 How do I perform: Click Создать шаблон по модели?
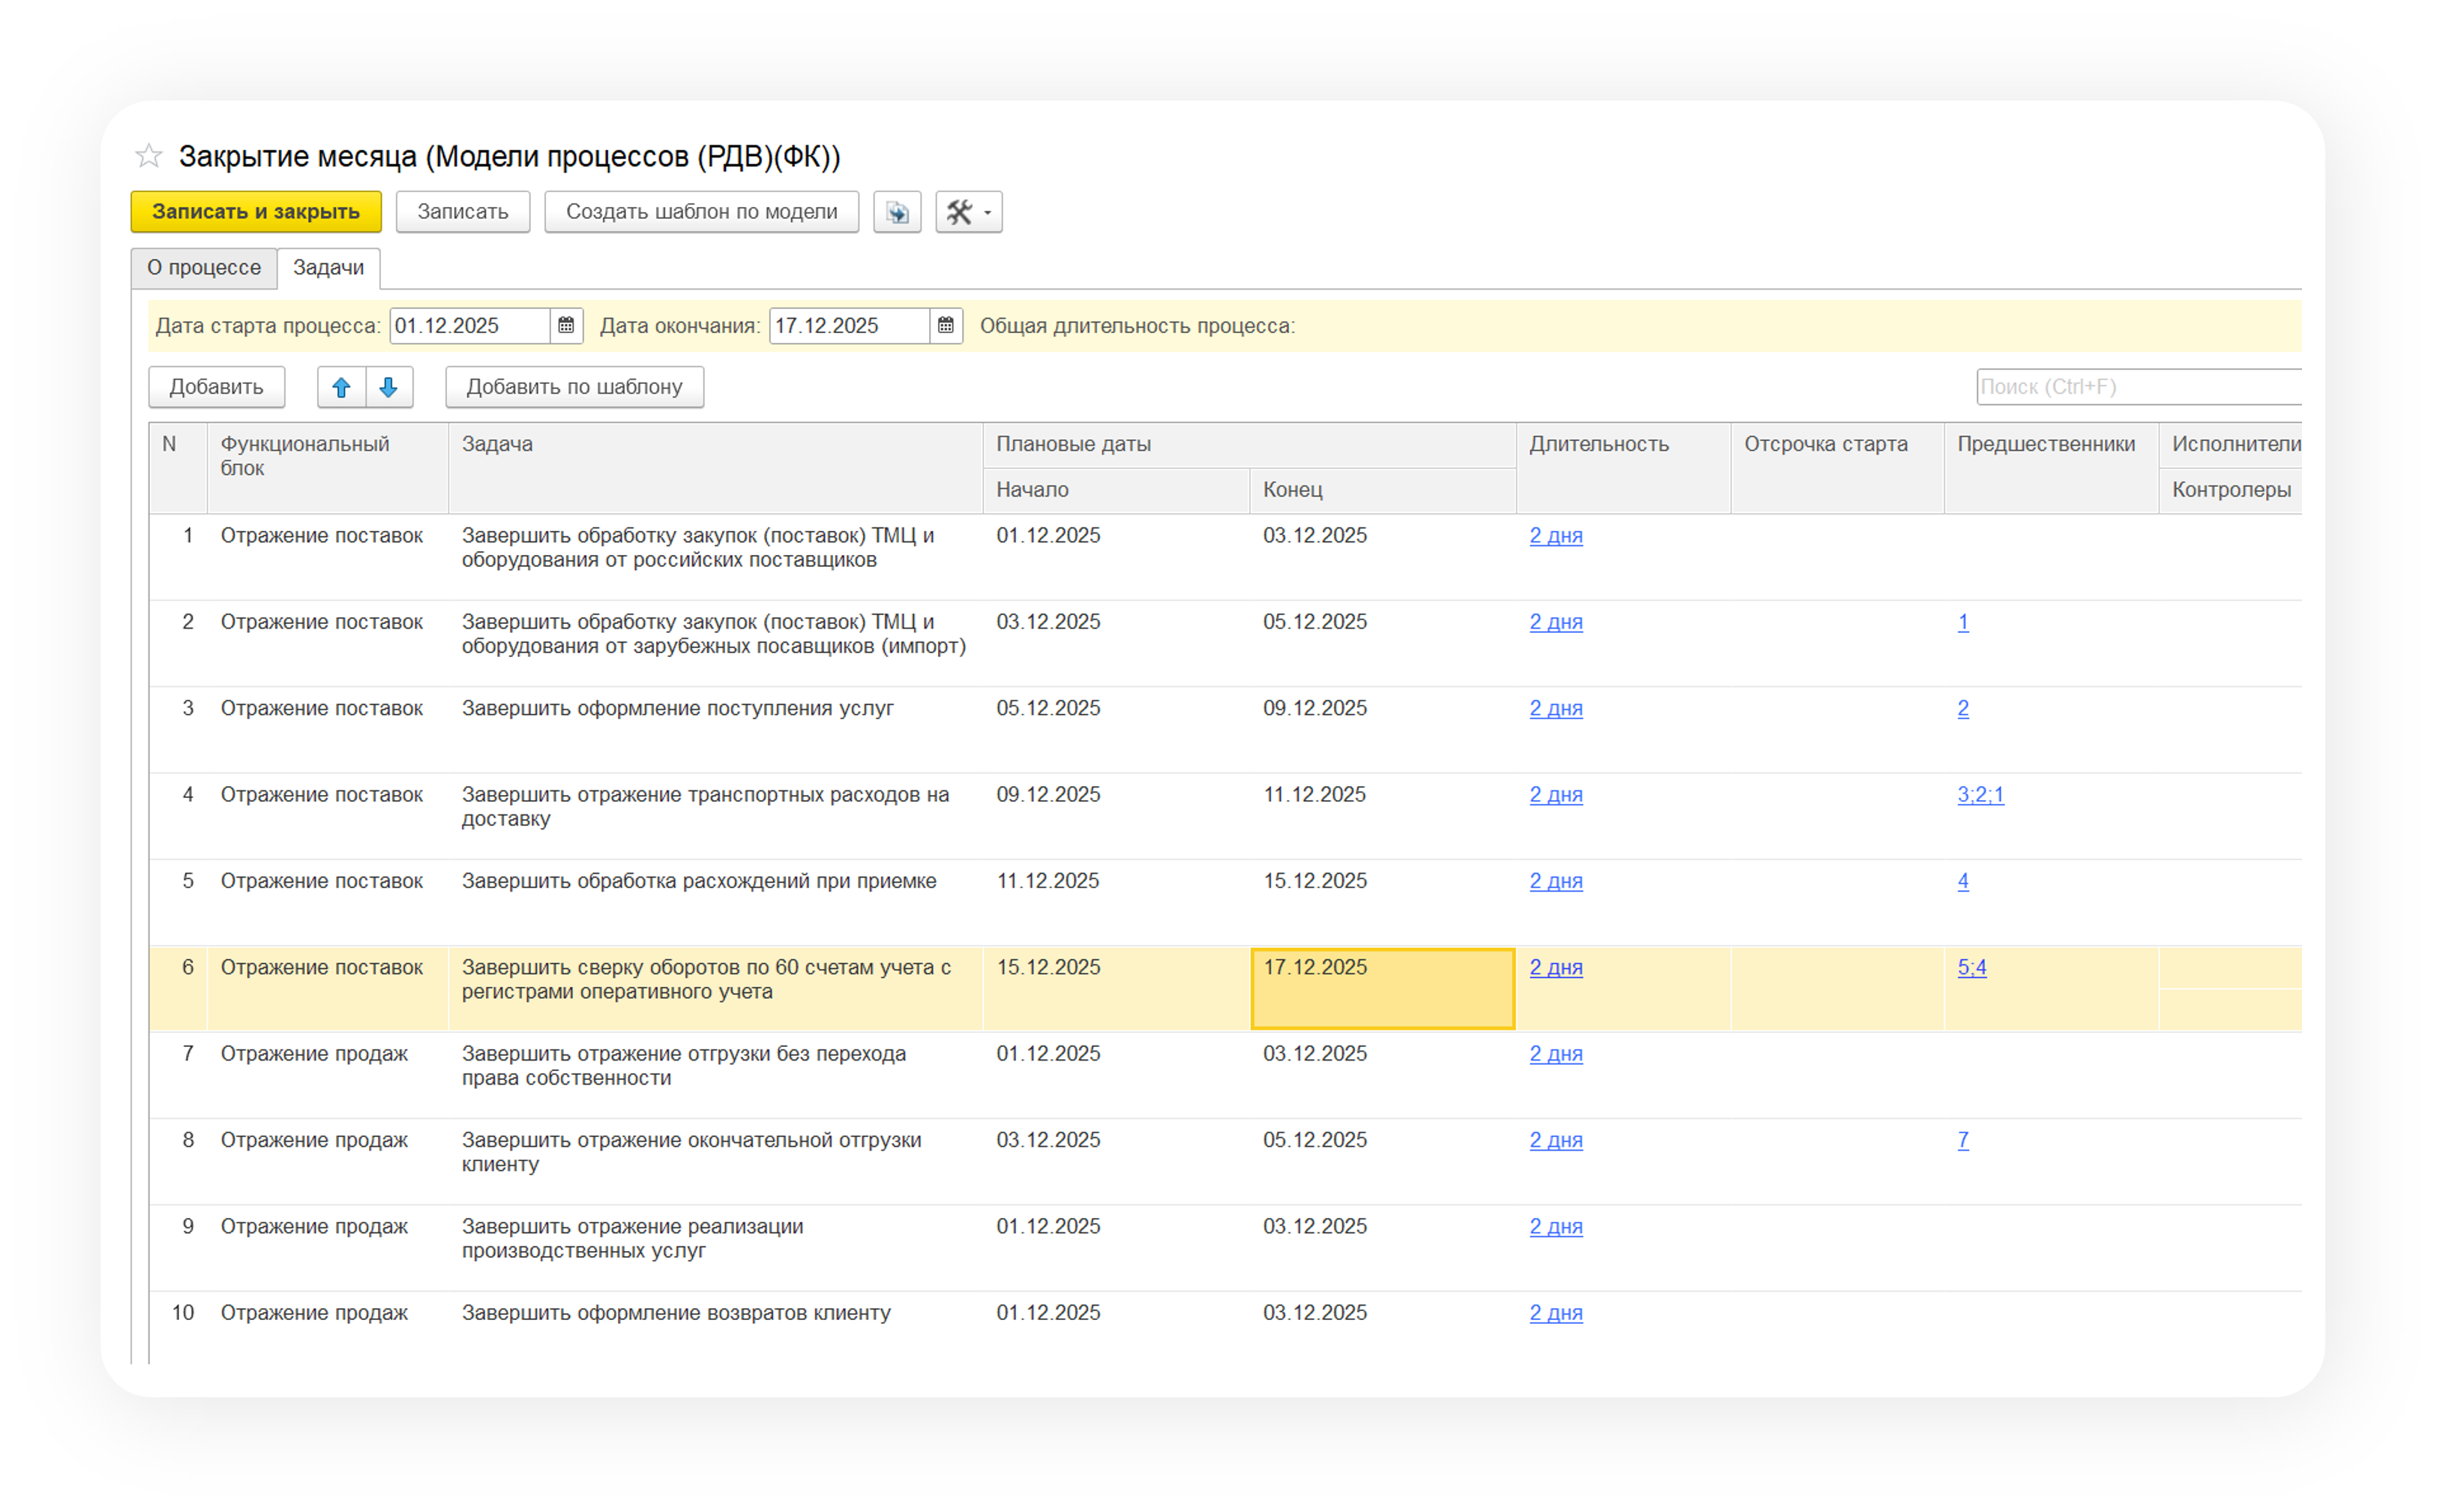[x=700, y=212]
